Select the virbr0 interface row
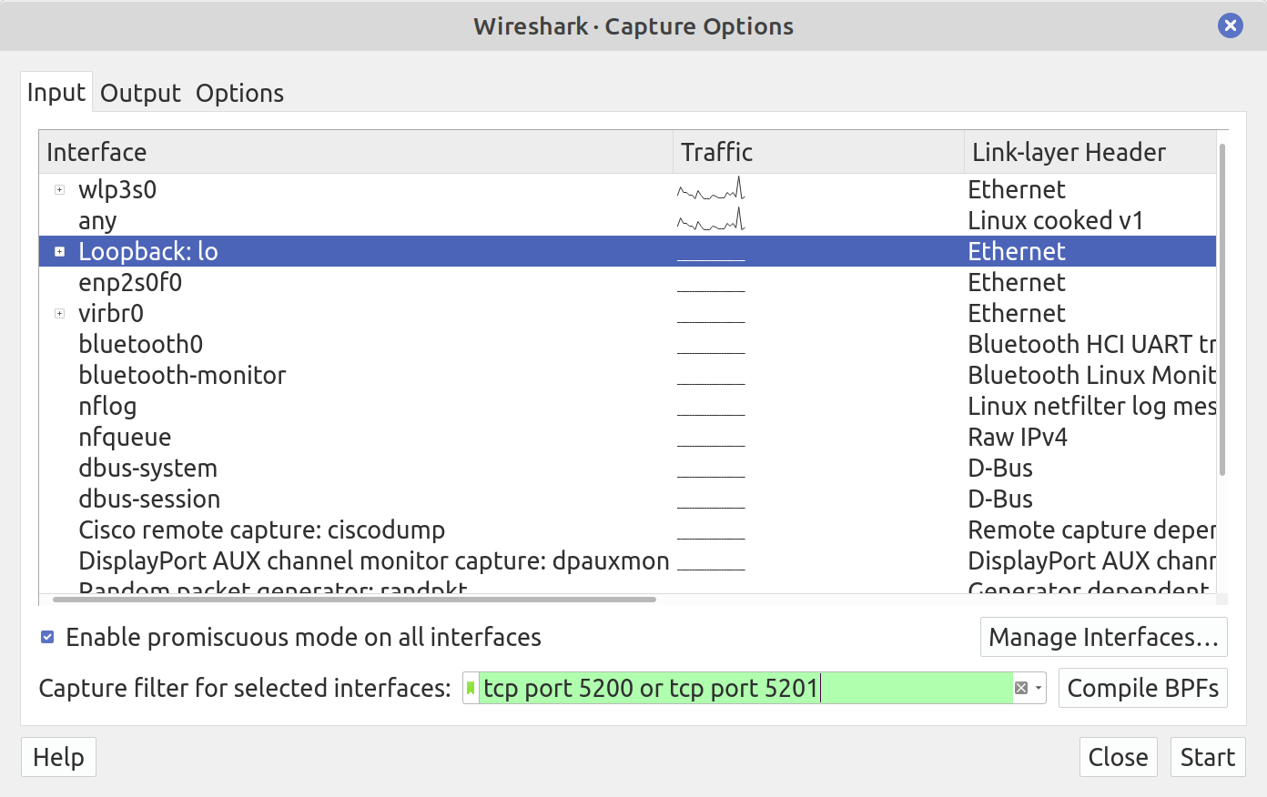Screen dimensions: 1267x797 point(627,314)
